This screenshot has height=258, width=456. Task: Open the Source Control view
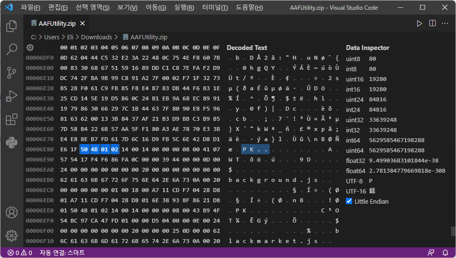click(x=12, y=73)
